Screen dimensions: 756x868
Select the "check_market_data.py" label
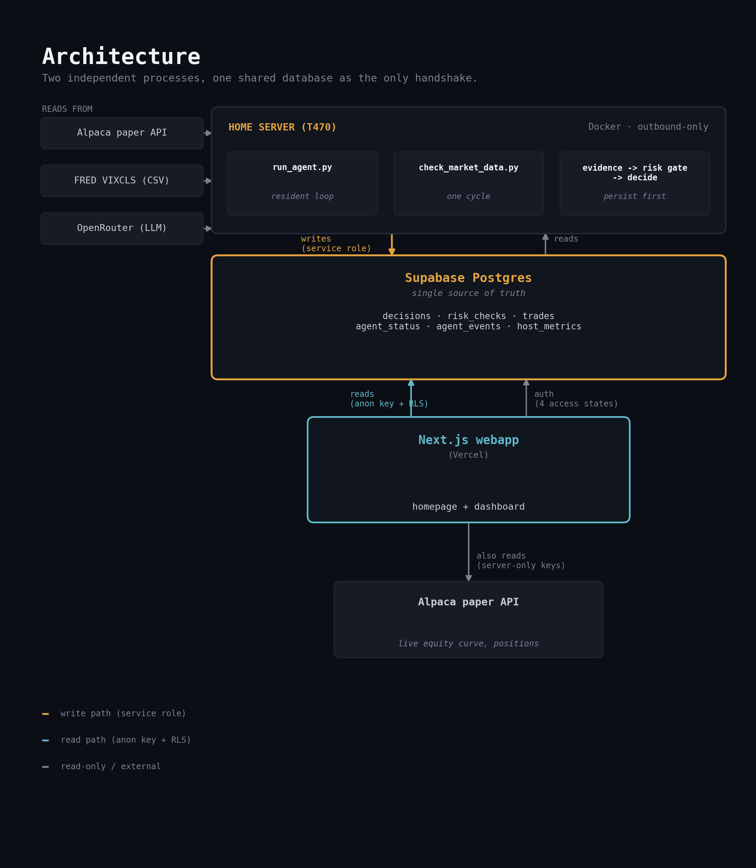tap(469, 168)
